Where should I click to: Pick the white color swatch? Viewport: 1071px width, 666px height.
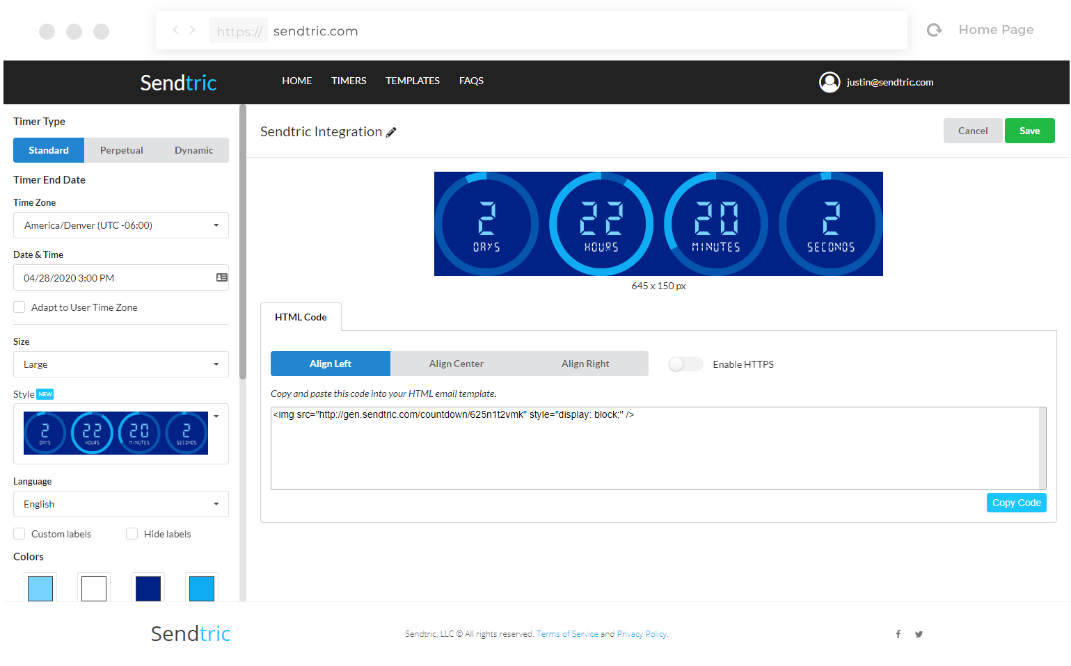click(94, 588)
